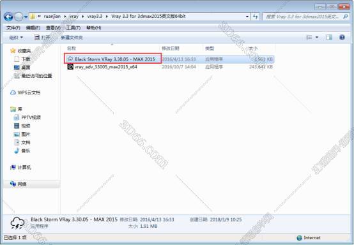Open the view options dropdown arrow
This screenshot has width=354, height=245.
pos(317,37)
